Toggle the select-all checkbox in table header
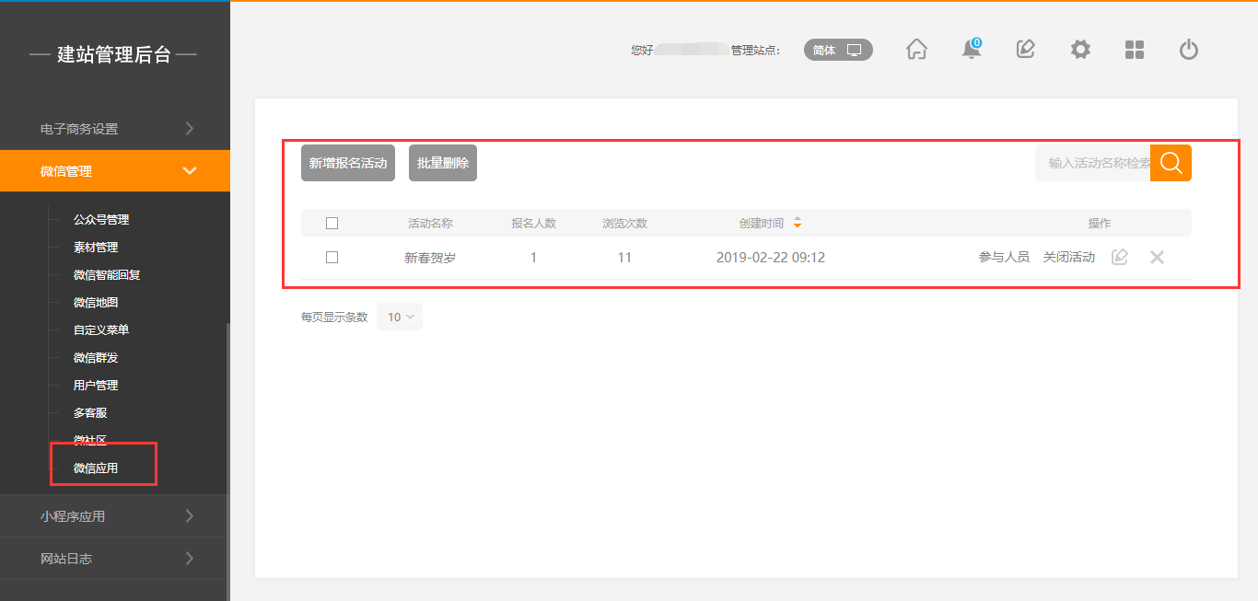 [x=332, y=223]
